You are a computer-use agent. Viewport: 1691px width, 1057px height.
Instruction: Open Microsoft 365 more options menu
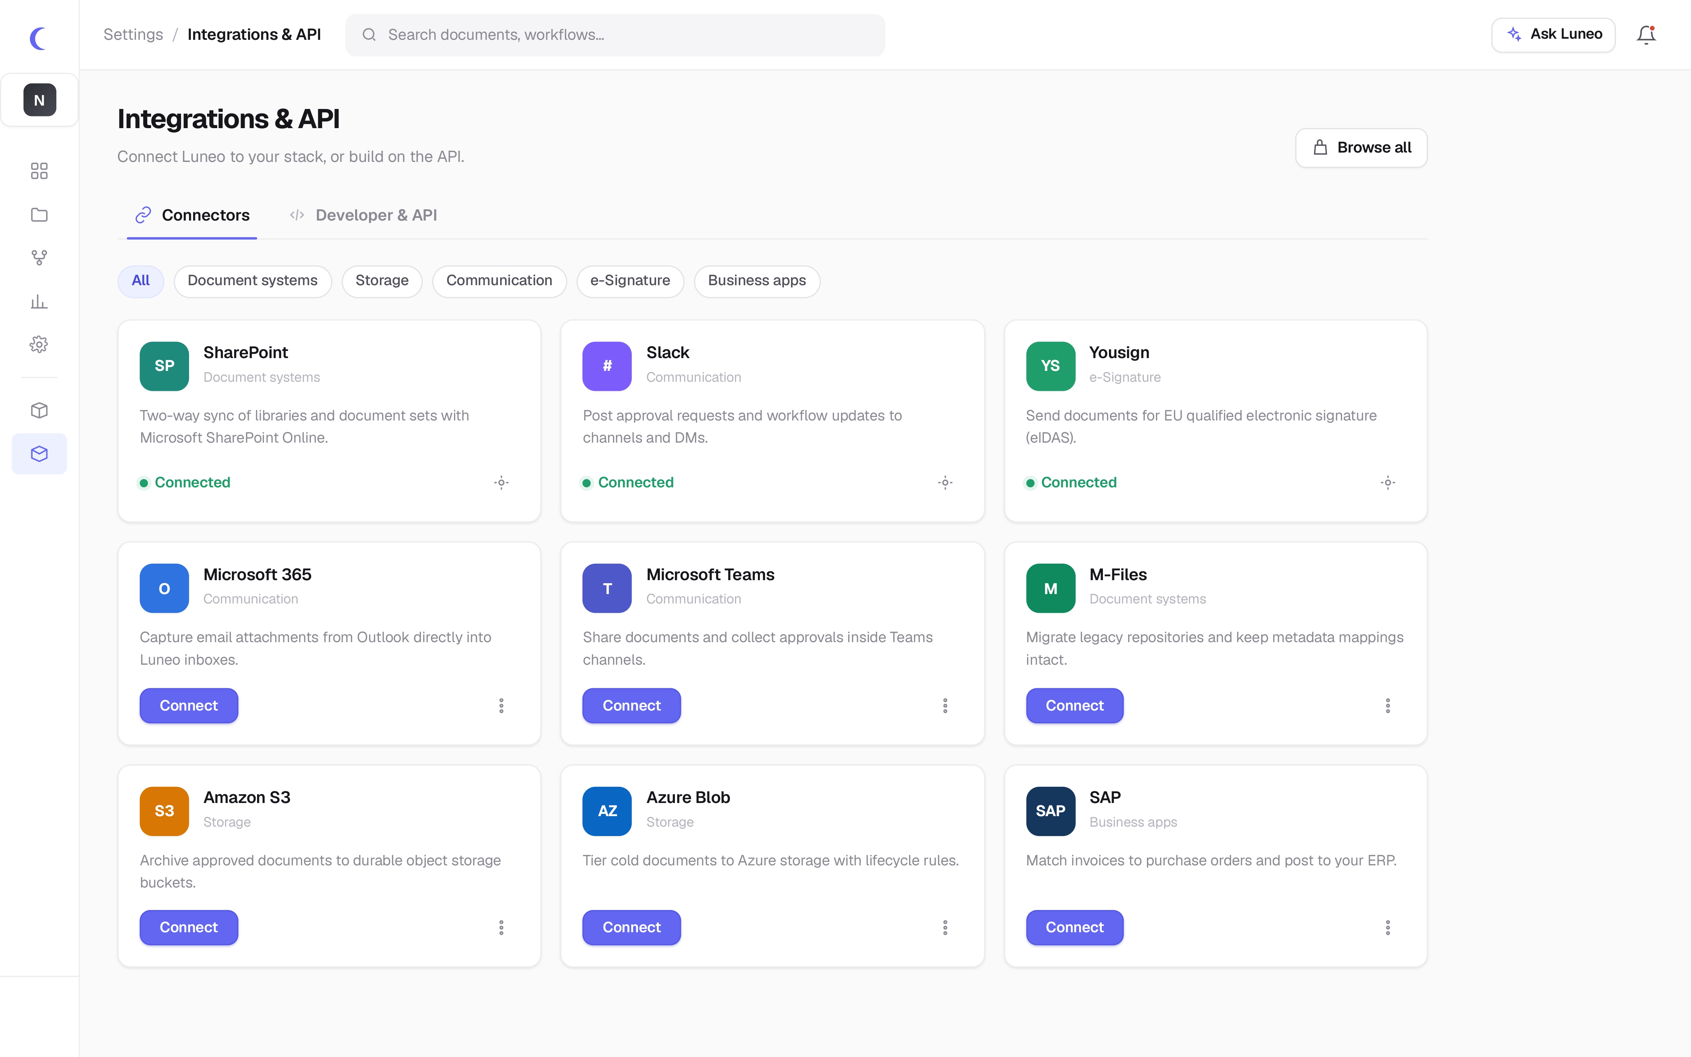click(501, 705)
